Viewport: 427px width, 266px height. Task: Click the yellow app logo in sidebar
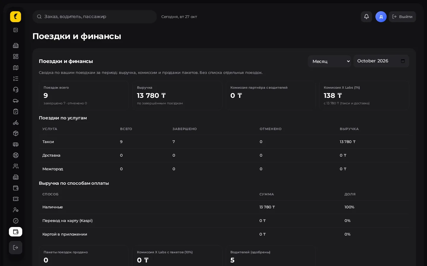click(x=15, y=17)
